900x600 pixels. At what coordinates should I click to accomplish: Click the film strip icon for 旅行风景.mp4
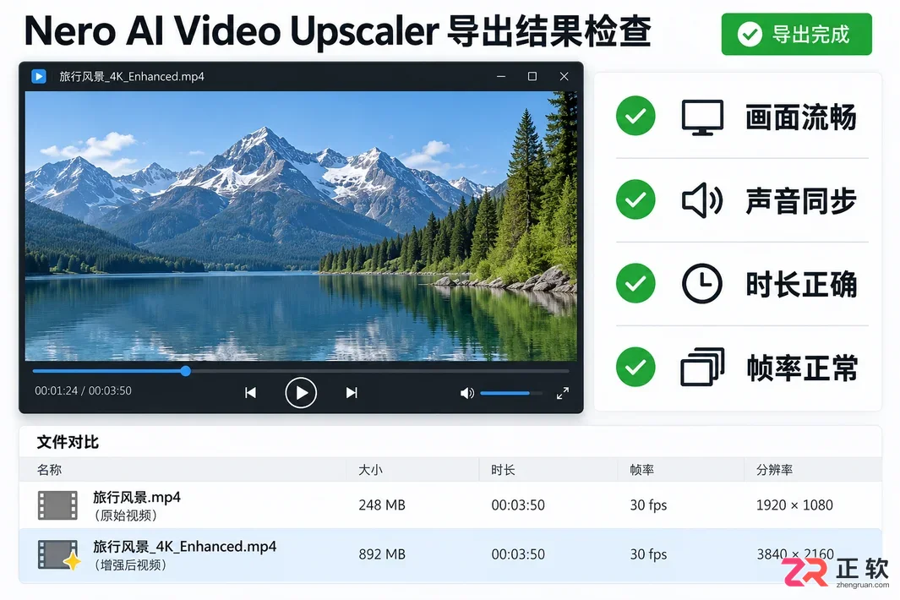click(x=57, y=505)
